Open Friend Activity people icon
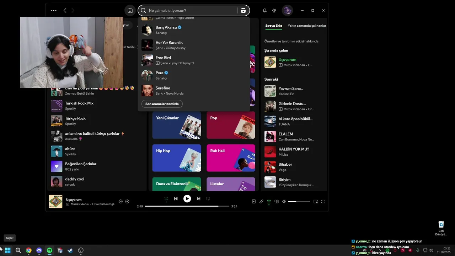Screen dimensions: 455x256 pos(274,10)
